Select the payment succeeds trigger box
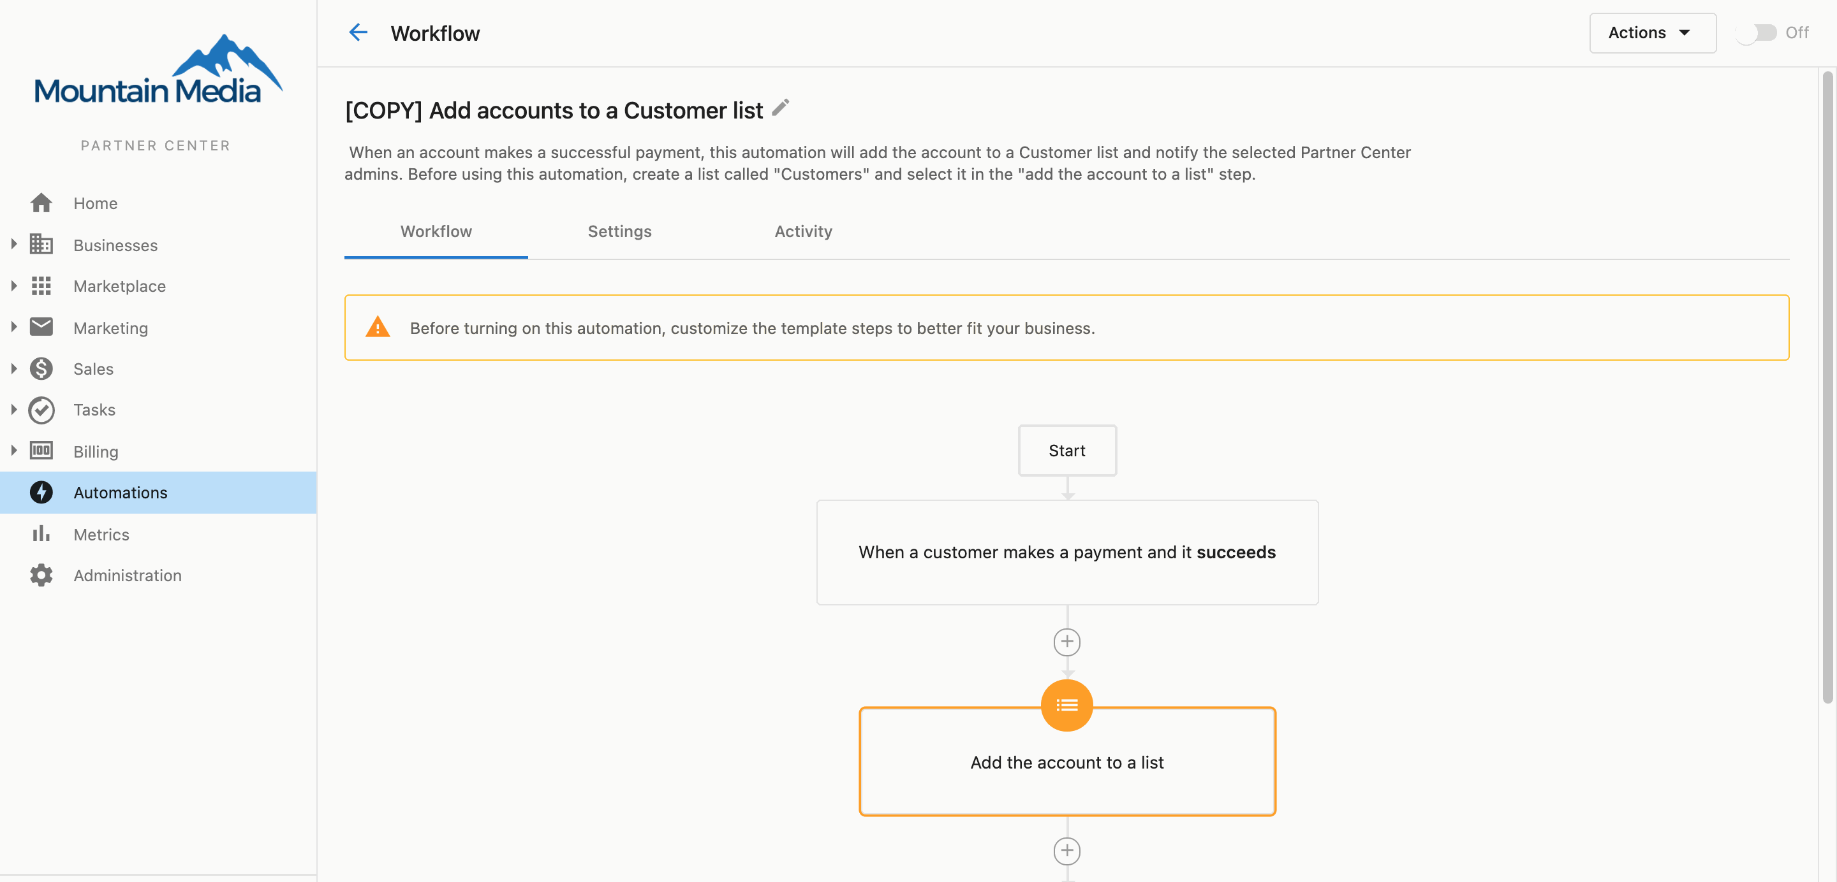This screenshot has height=882, width=1837. point(1067,552)
